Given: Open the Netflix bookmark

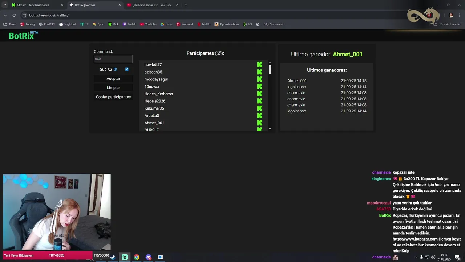Looking at the screenshot, I should [204, 24].
